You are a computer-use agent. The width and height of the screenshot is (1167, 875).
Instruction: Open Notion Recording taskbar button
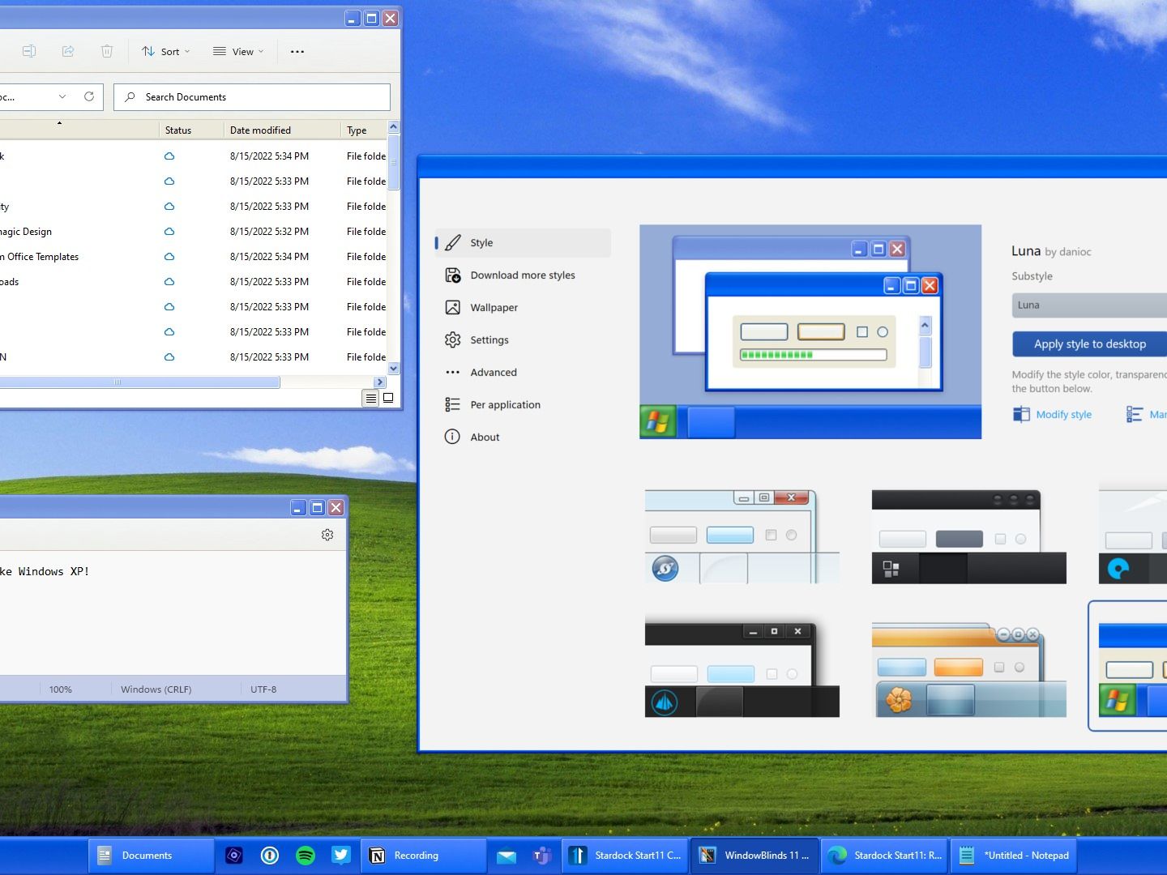coord(423,856)
